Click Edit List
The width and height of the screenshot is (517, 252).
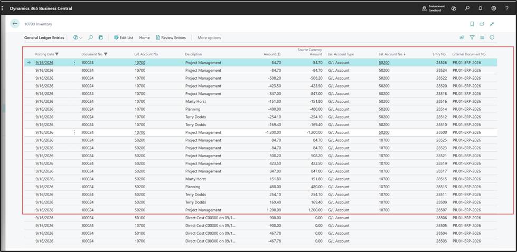point(124,38)
